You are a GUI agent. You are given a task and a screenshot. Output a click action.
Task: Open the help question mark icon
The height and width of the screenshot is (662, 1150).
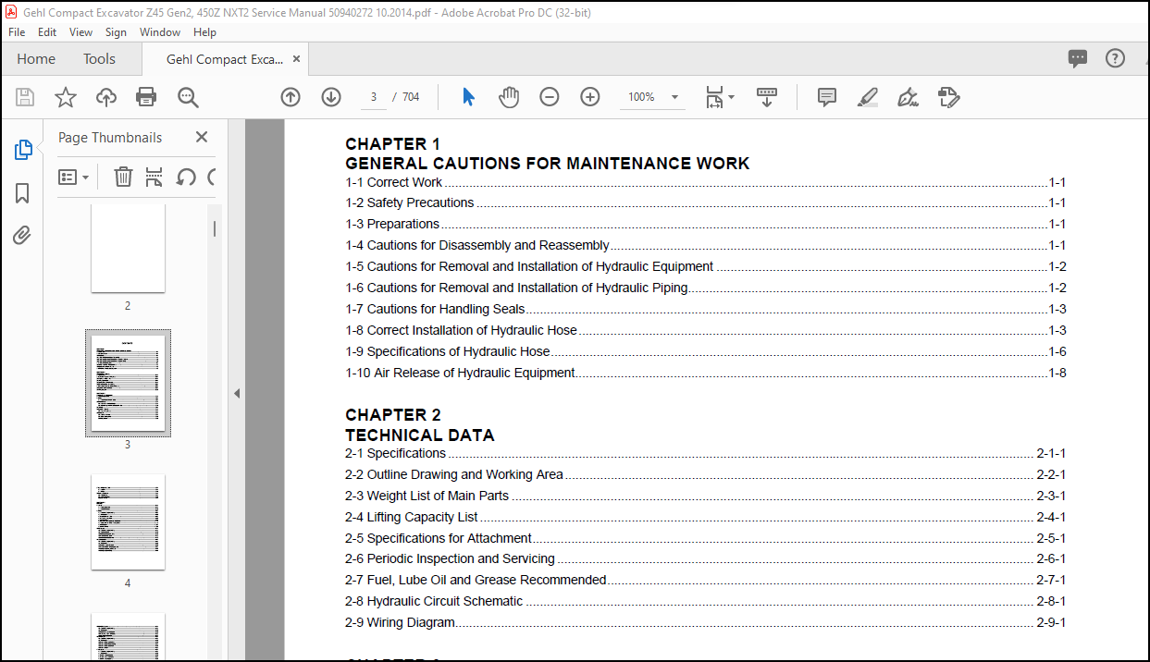[x=1116, y=58]
